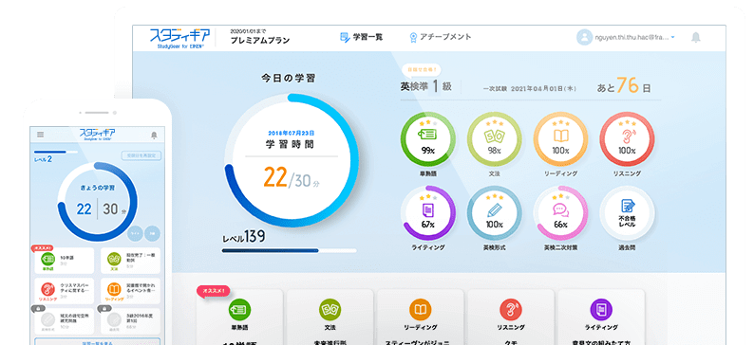
Task: Open the 単熟語 vocabulary progress circle
Action: click(427, 138)
